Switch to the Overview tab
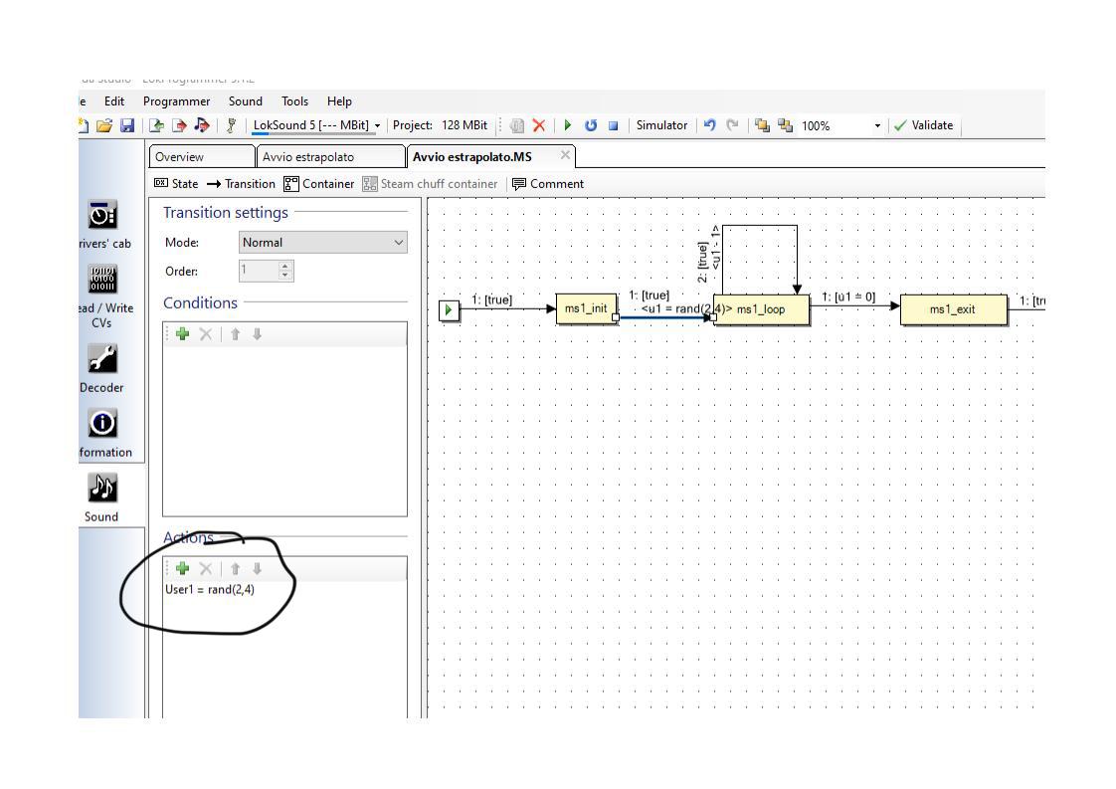This screenshot has height=789, width=1116. pos(180,156)
